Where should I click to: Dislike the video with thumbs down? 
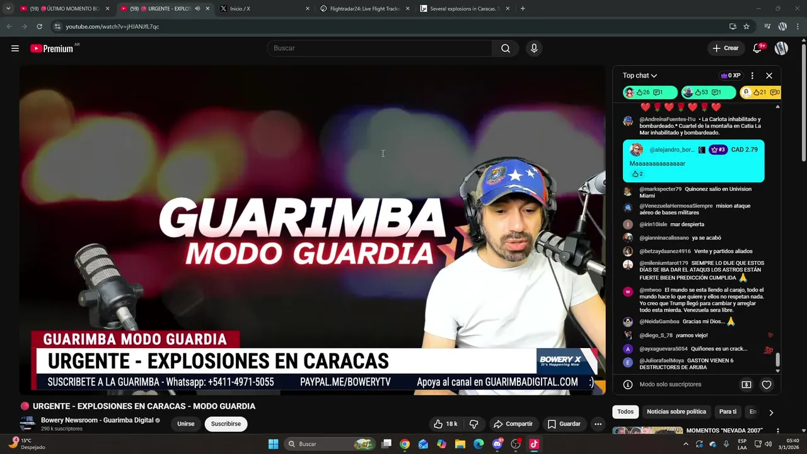click(x=474, y=424)
